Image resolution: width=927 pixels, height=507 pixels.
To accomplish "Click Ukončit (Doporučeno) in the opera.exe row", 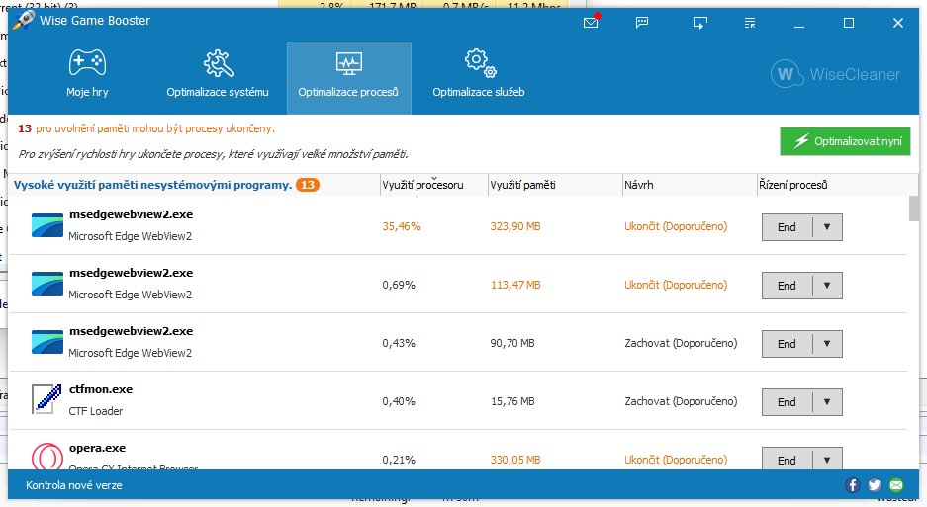I will click(676, 460).
